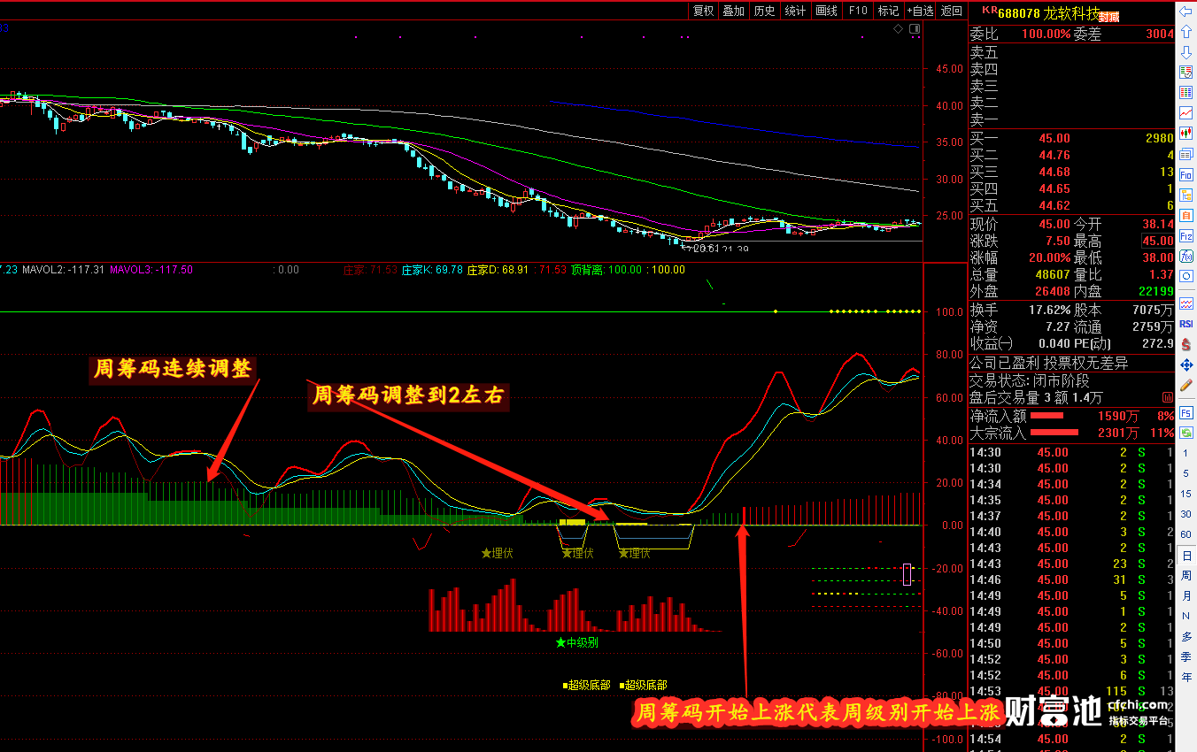This screenshot has height=752, width=1197.
Task: Click the 现价 45.00 value
Action: [x=1054, y=224]
